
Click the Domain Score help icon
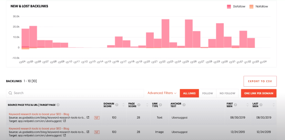click(117, 105)
